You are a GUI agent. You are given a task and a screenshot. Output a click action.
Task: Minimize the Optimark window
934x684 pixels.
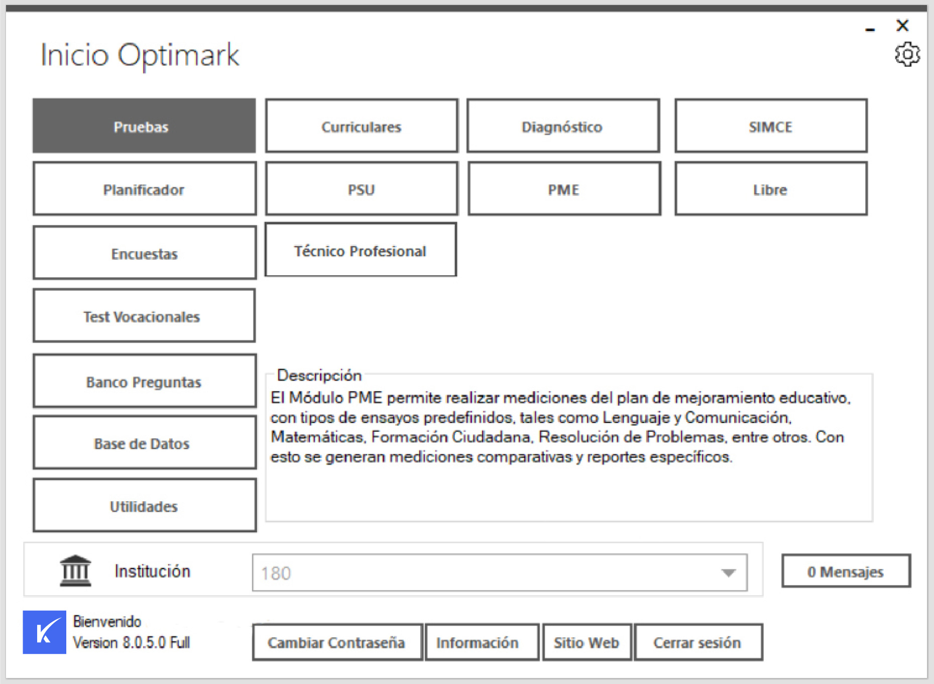pyautogui.click(x=870, y=30)
